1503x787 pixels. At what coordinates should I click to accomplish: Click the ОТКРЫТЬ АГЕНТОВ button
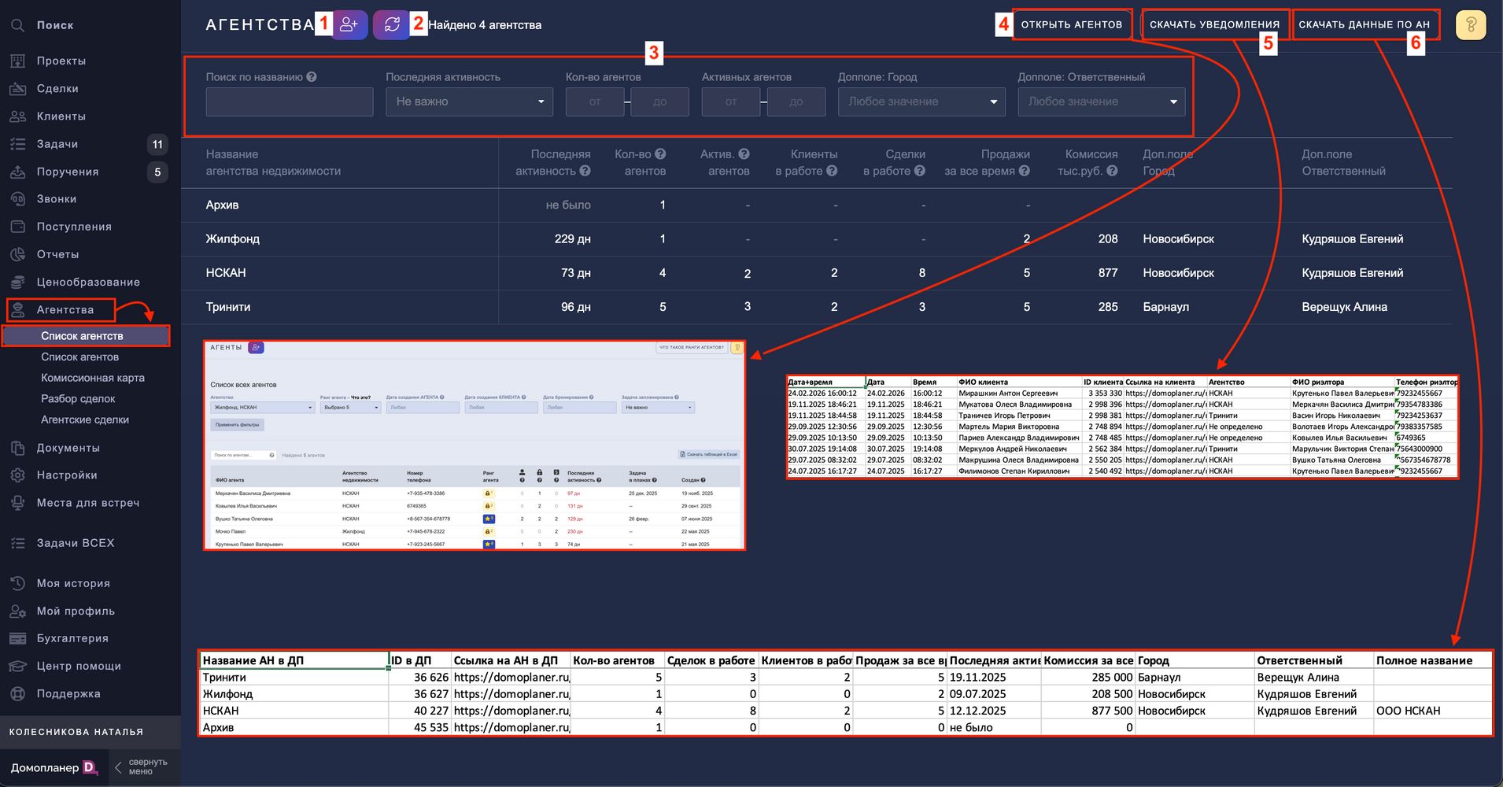[1071, 24]
